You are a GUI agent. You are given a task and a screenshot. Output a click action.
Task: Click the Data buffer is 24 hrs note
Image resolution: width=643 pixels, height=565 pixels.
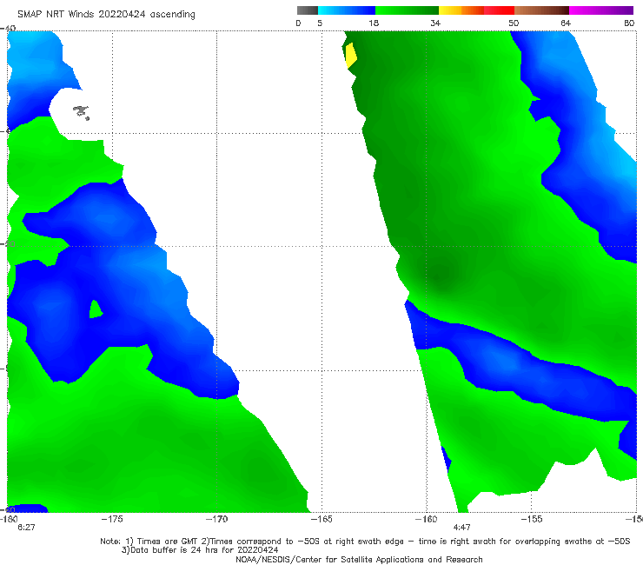(x=200, y=550)
